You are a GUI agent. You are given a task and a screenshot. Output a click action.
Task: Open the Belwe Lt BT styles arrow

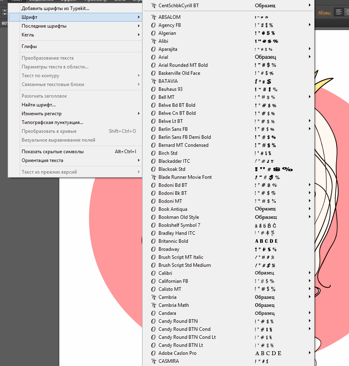coord(309,121)
